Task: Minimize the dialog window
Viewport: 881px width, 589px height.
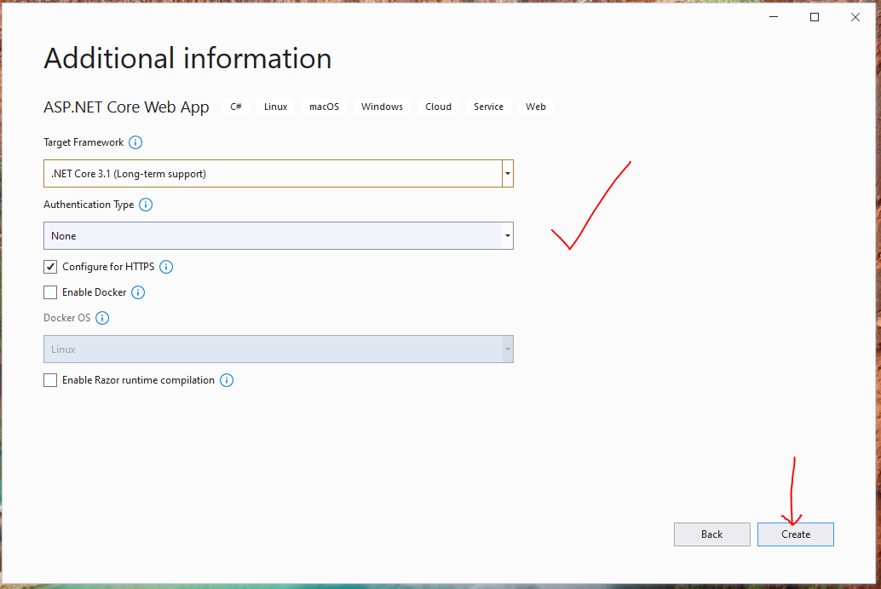Action: [x=774, y=17]
